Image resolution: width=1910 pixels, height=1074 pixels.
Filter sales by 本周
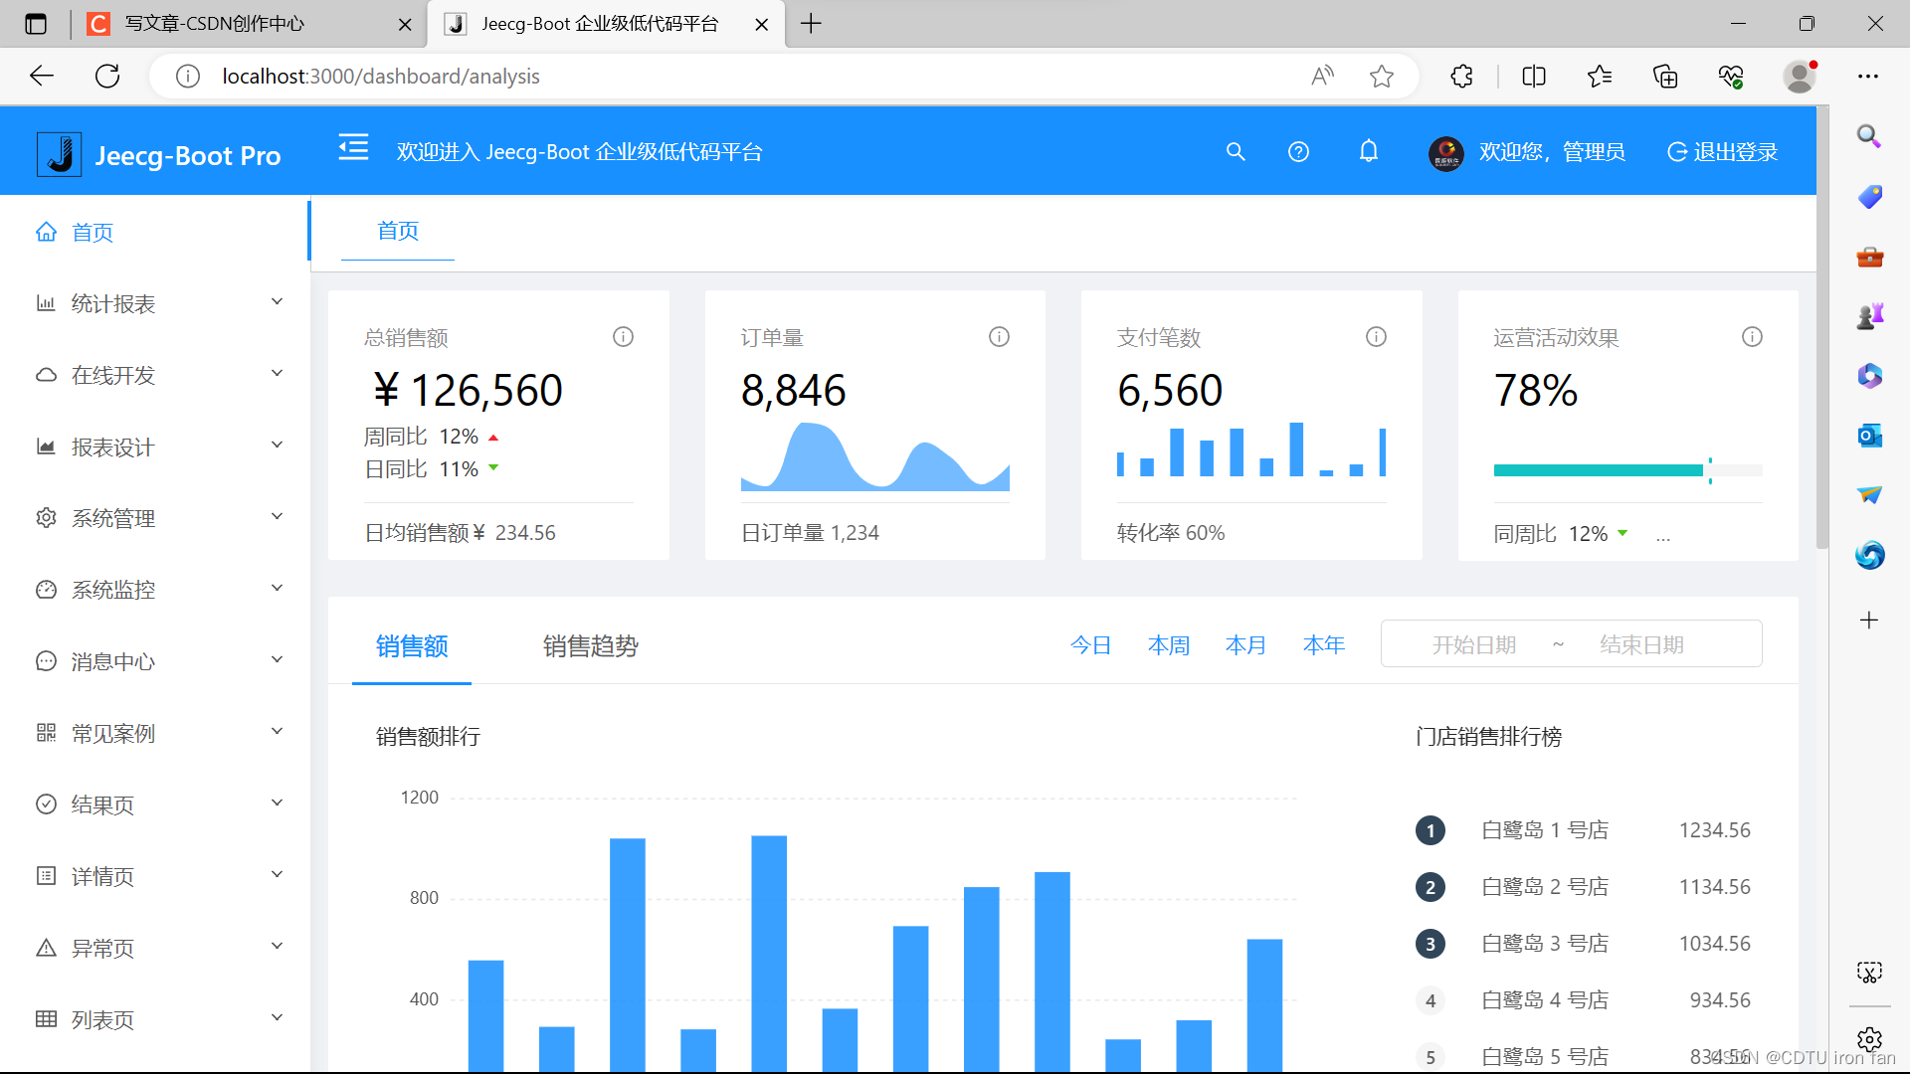(1169, 645)
